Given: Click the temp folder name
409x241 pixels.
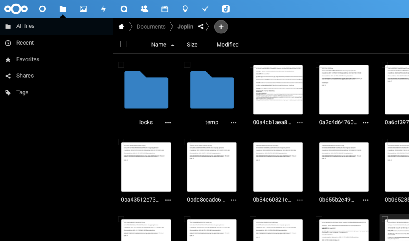Looking at the screenshot, I should coord(212,122).
